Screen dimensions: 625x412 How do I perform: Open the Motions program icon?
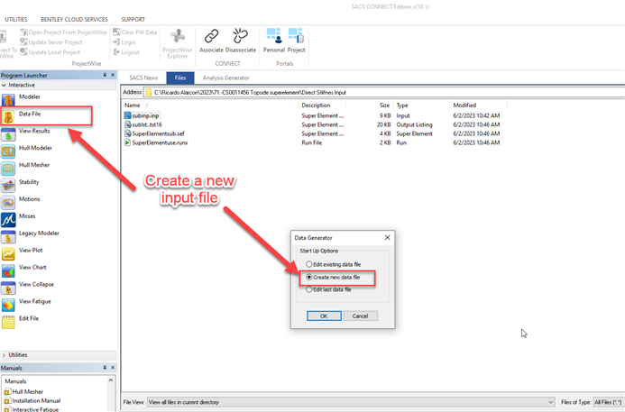8,203
